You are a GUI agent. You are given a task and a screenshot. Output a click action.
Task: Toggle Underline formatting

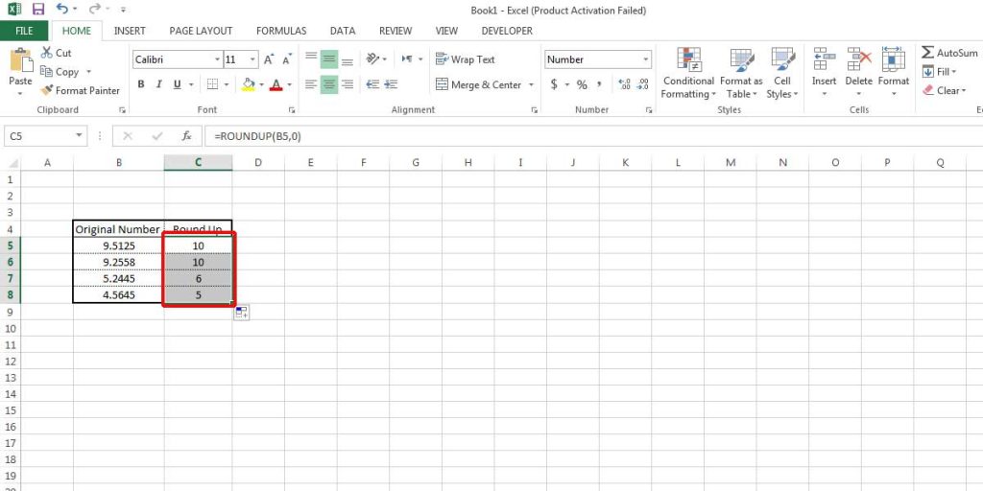click(x=177, y=84)
